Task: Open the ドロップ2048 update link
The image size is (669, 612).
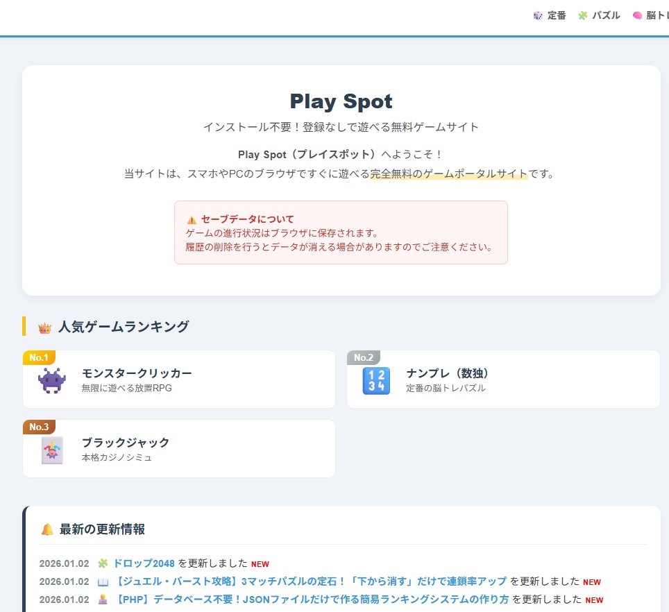Action: 144,564
